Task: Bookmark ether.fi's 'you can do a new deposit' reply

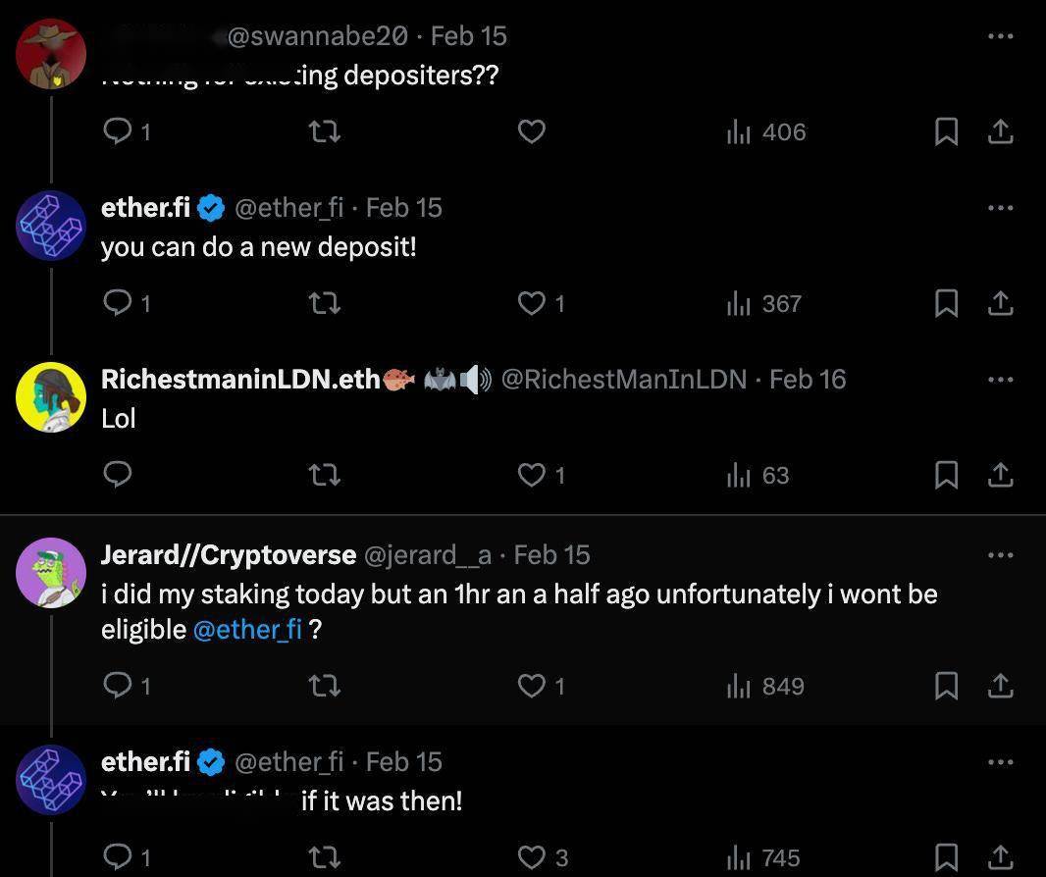Action: click(946, 304)
